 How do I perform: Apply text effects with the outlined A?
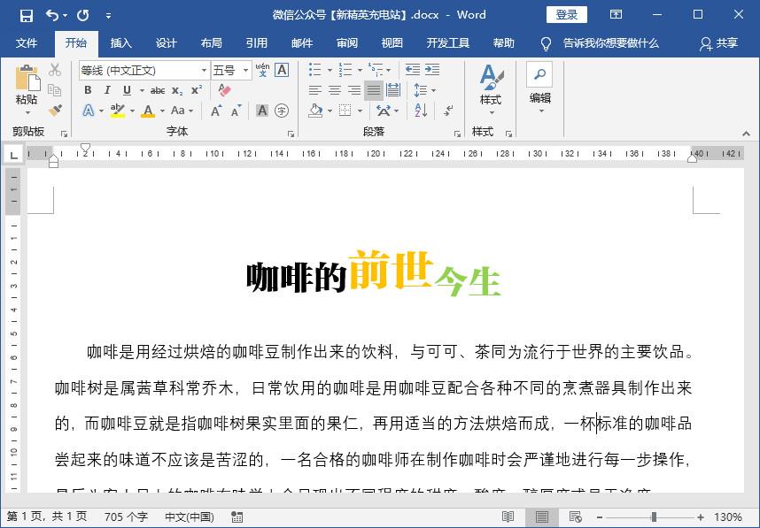89,111
